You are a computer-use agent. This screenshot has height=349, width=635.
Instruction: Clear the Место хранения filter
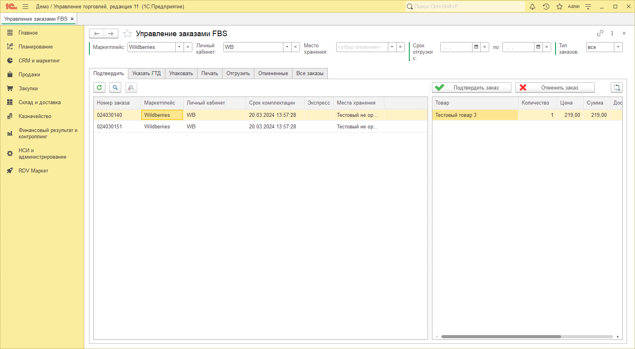pyautogui.click(x=400, y=47)
